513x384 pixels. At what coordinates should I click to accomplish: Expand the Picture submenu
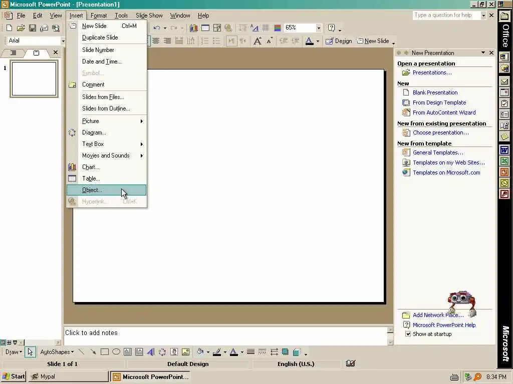pyautogui.click(x=107, y=121)
